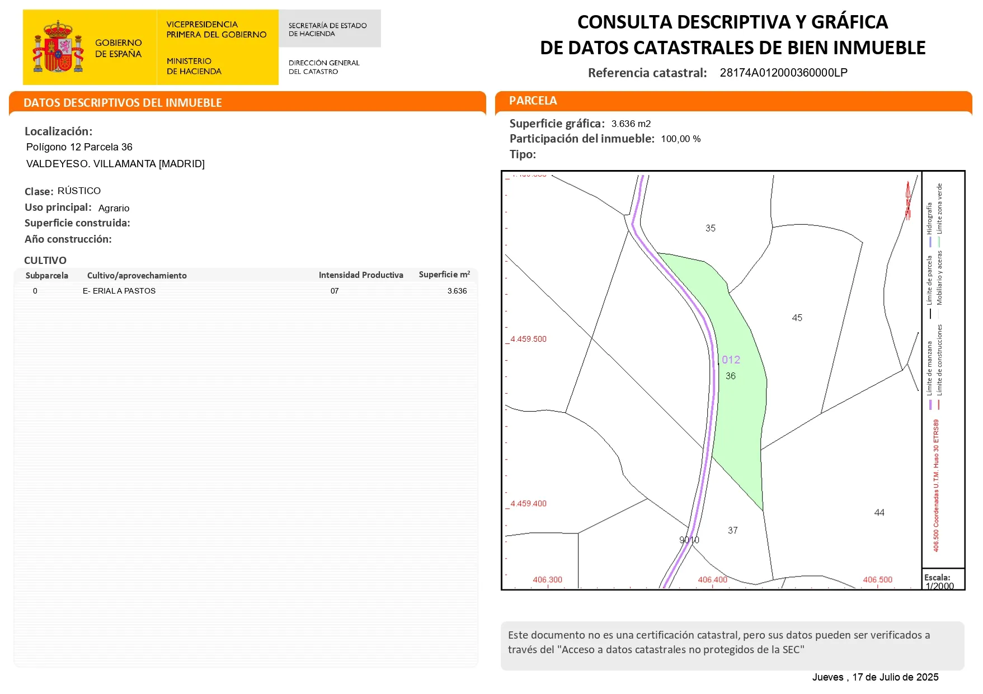
Task: Click the 'Superficie construida:' label
Action: click(77, 223)
